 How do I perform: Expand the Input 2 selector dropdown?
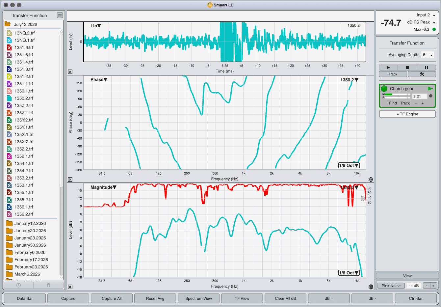(x=434, y=15)
